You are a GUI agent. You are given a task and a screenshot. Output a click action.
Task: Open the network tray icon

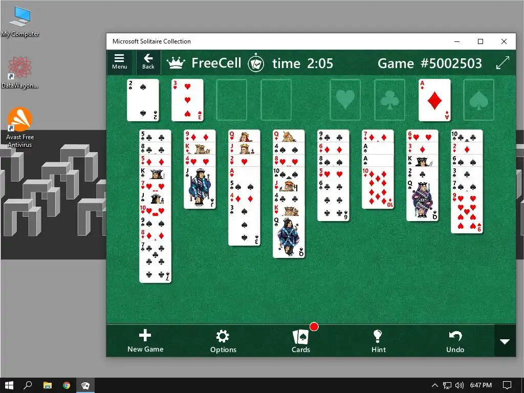pos(447,385)
